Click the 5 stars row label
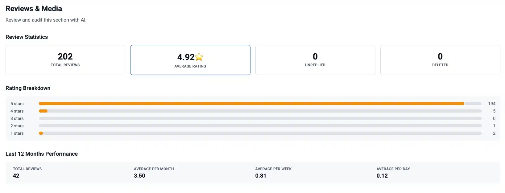 pyautogui.click(x=17, y=104)
